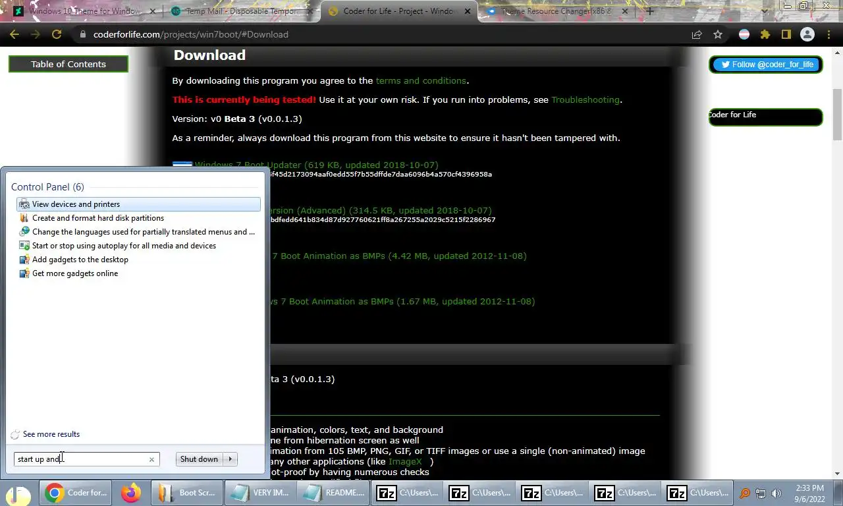The image size is (843, 506).
Task: Open a new browser tab
Action: pos(650,11)
